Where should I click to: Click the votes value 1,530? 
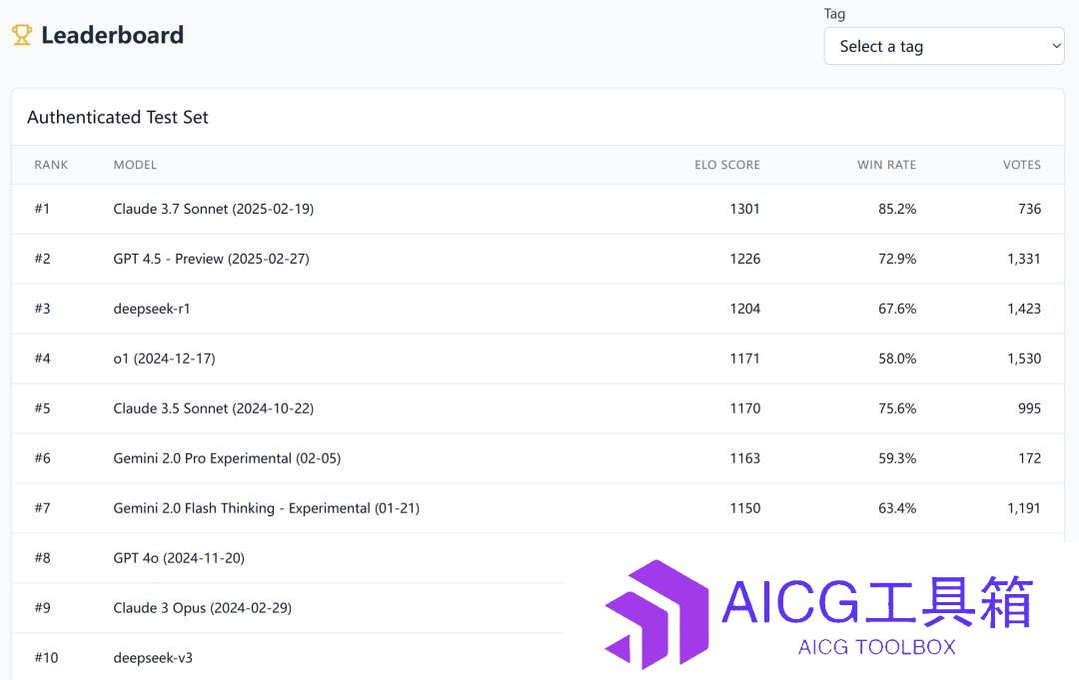coord(1024,358)
